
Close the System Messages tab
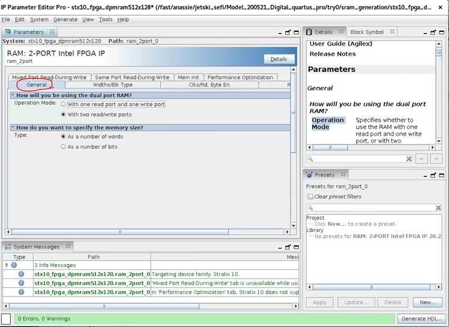68,246
